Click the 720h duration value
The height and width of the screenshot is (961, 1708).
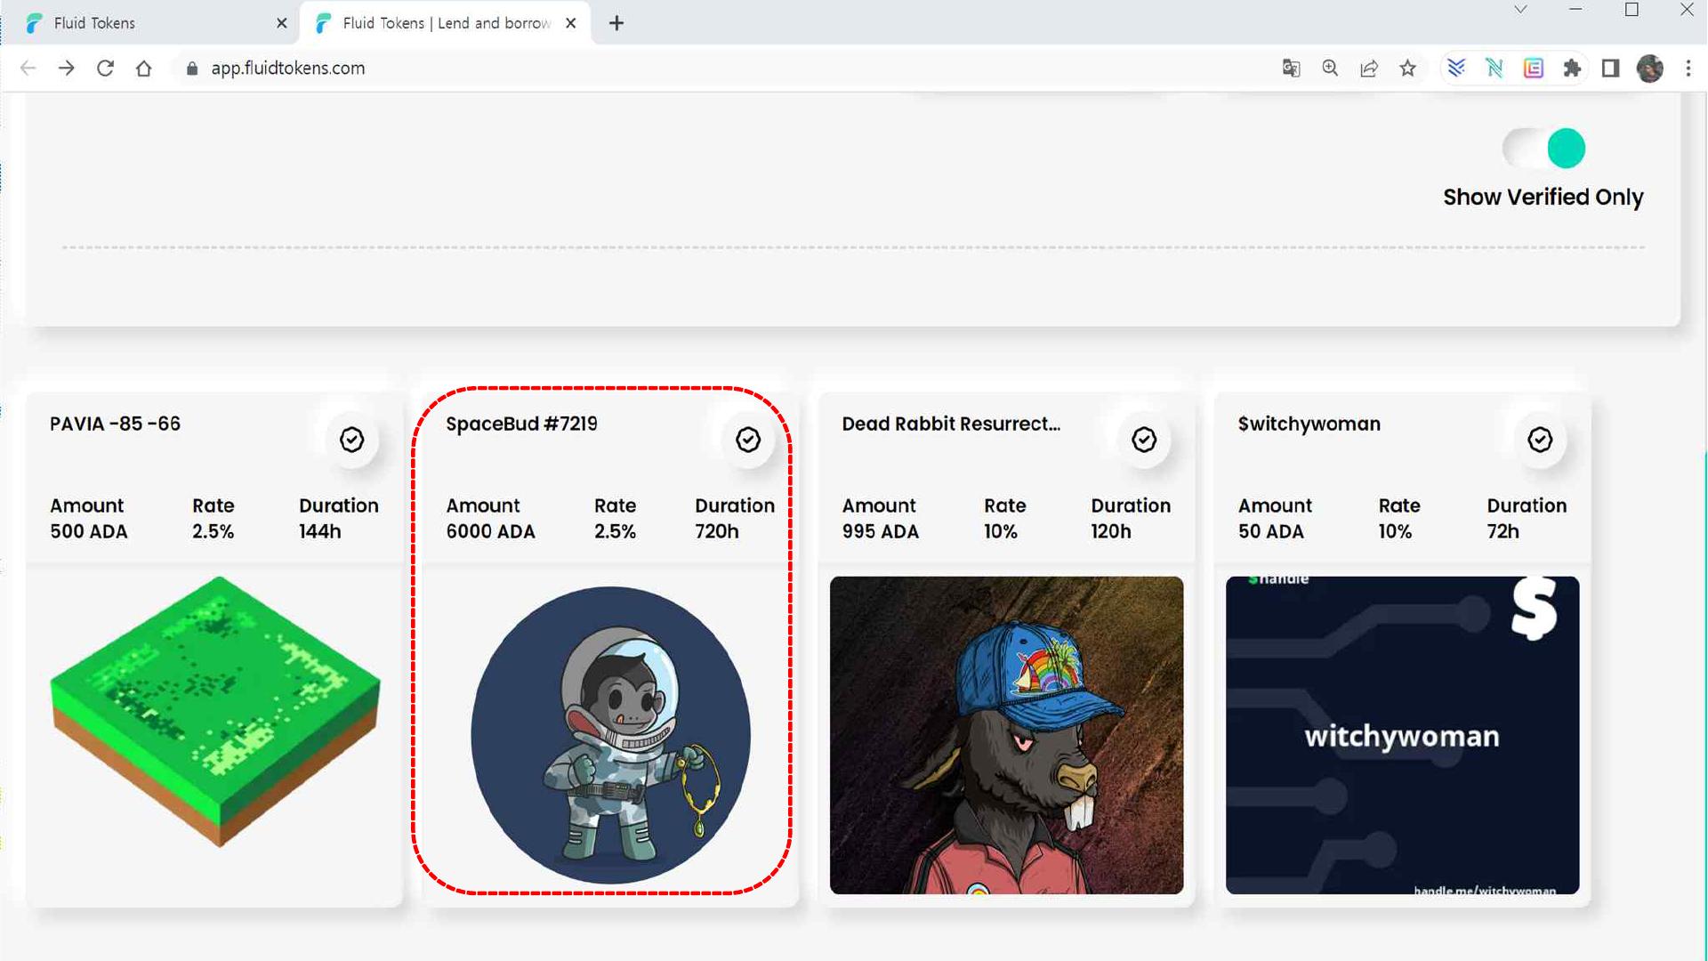pyautogui.click(x=716, y=531)
